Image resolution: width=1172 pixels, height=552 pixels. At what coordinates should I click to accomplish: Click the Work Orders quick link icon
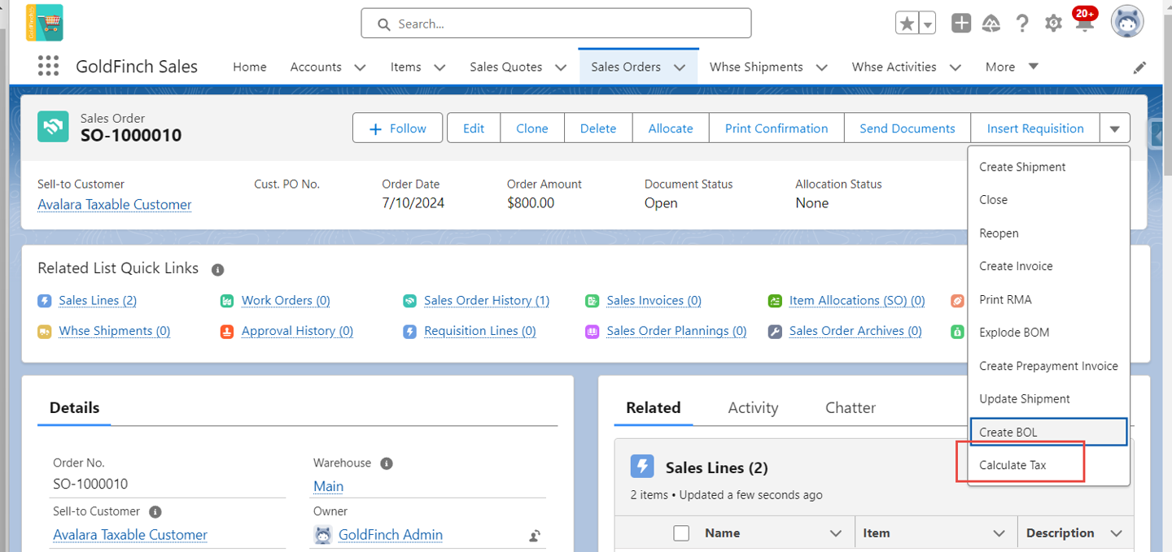[227, 301]
